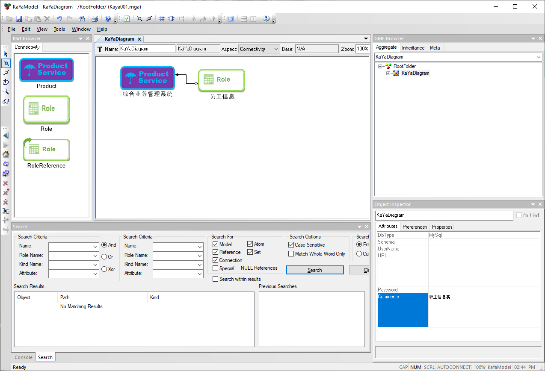Viewport: 545px width, 371px height.
Task: Expand the KaYaDiagram tree node
Action: coord(388,74)
